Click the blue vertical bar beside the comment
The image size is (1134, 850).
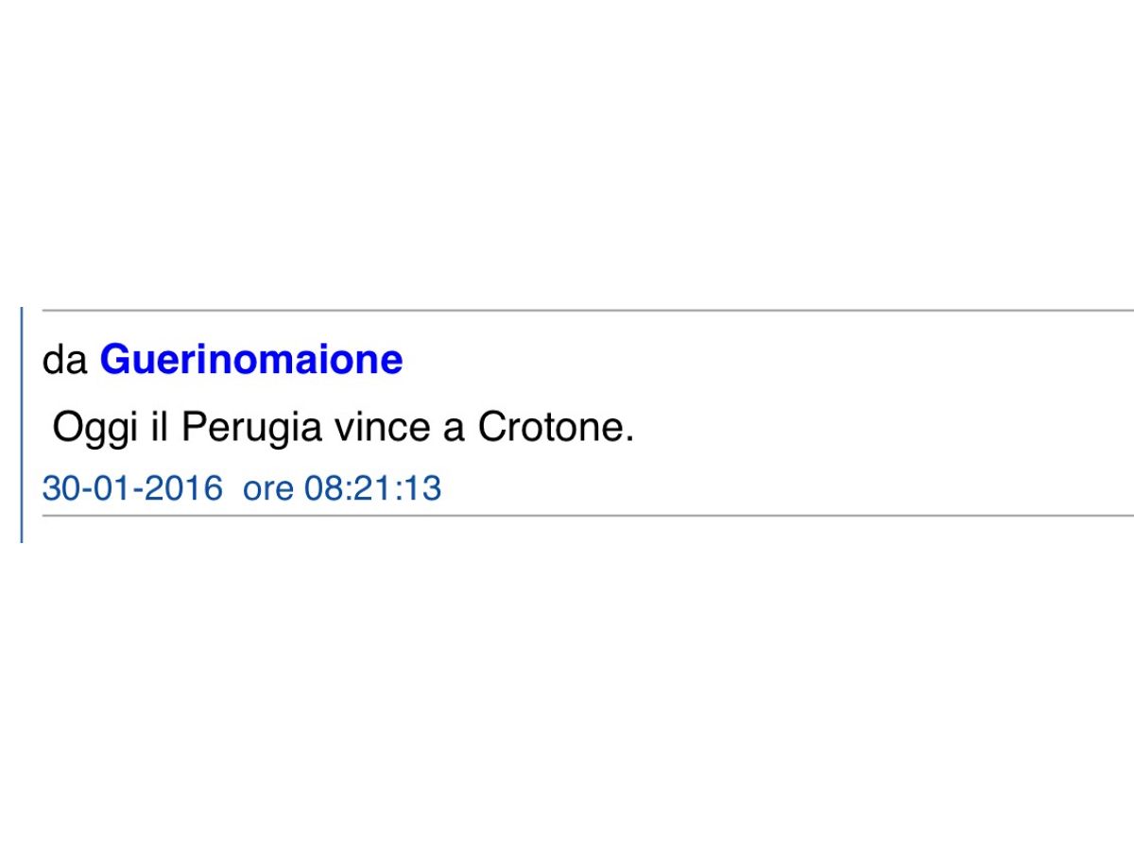(x=22, y=425)
